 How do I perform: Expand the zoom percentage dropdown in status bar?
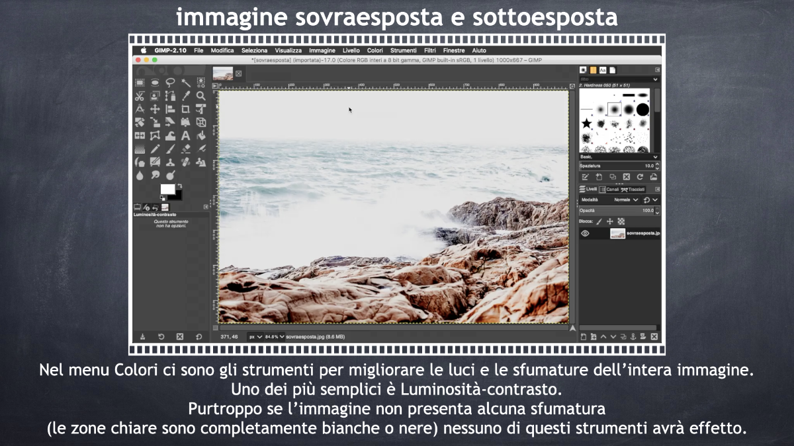[282, 336]
